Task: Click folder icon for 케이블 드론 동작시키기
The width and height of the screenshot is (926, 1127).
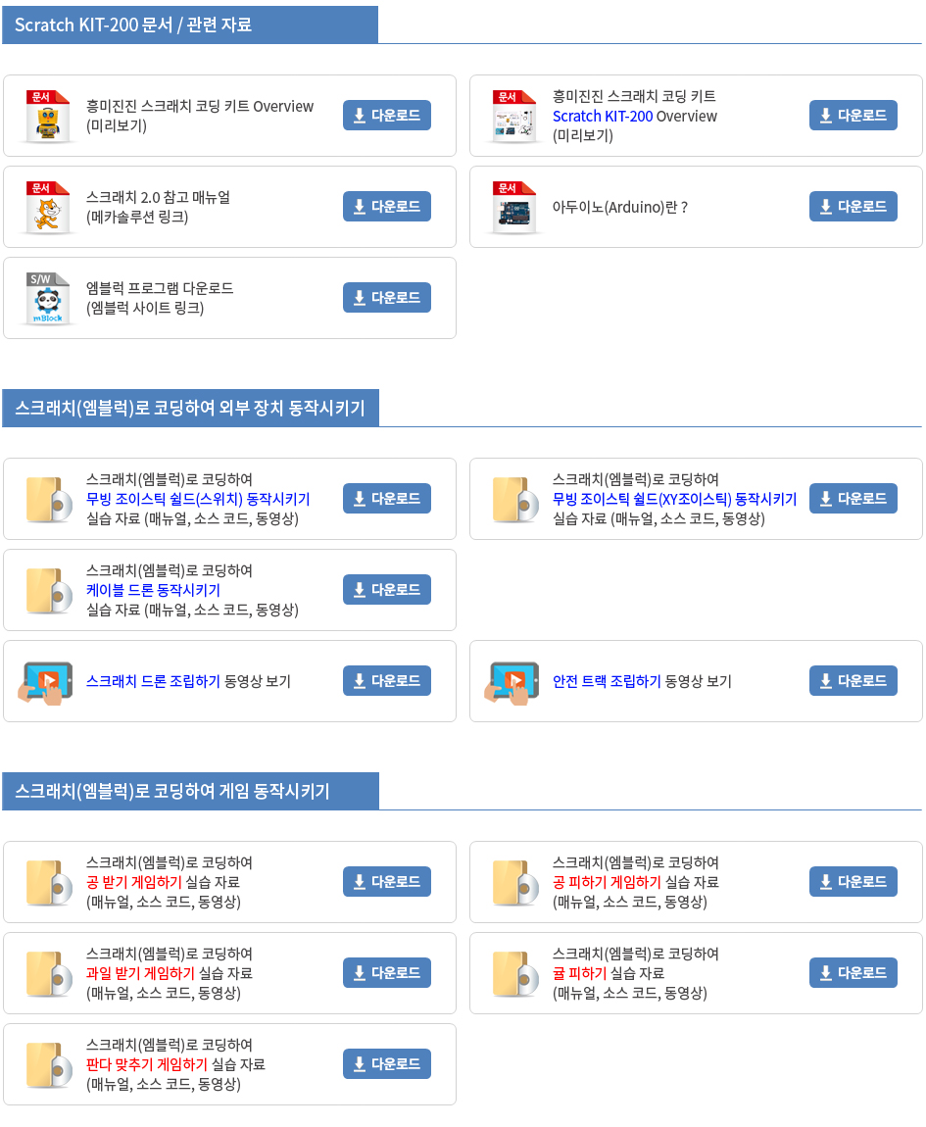Action: coord(49,591)
